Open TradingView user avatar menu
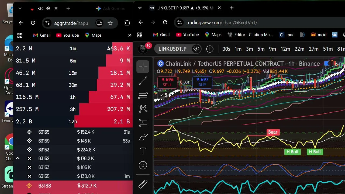This screenshot has height=194, width=345. click(143, 49)
